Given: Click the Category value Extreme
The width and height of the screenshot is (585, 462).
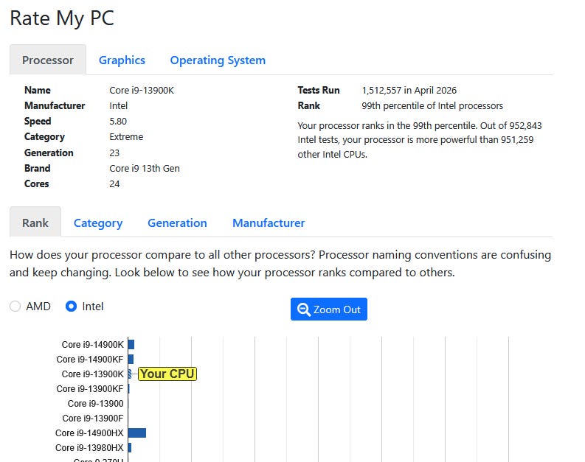Looking at the screenshot, I should [126, 137].
